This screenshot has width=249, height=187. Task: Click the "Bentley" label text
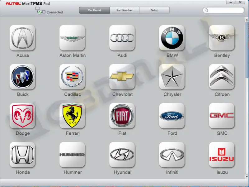coord(222,55)
